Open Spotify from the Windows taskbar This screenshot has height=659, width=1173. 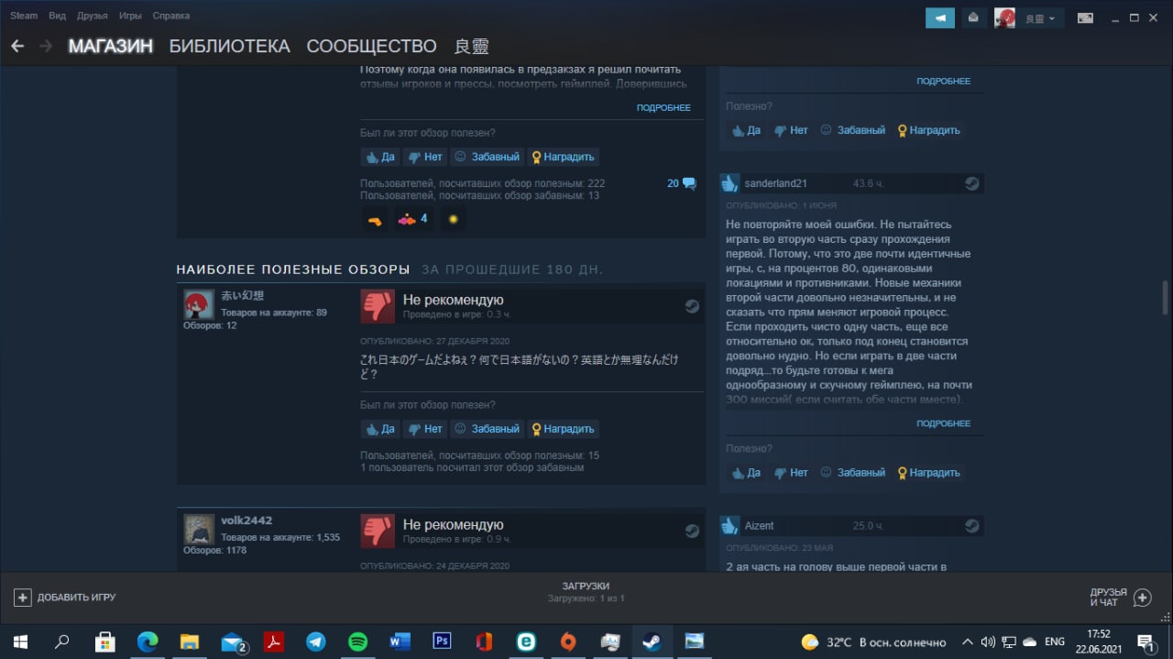click(x=357, y=642)
